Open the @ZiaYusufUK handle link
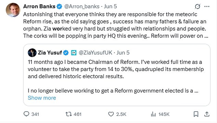This screenshot has width=217, height=123. (95, 53)
